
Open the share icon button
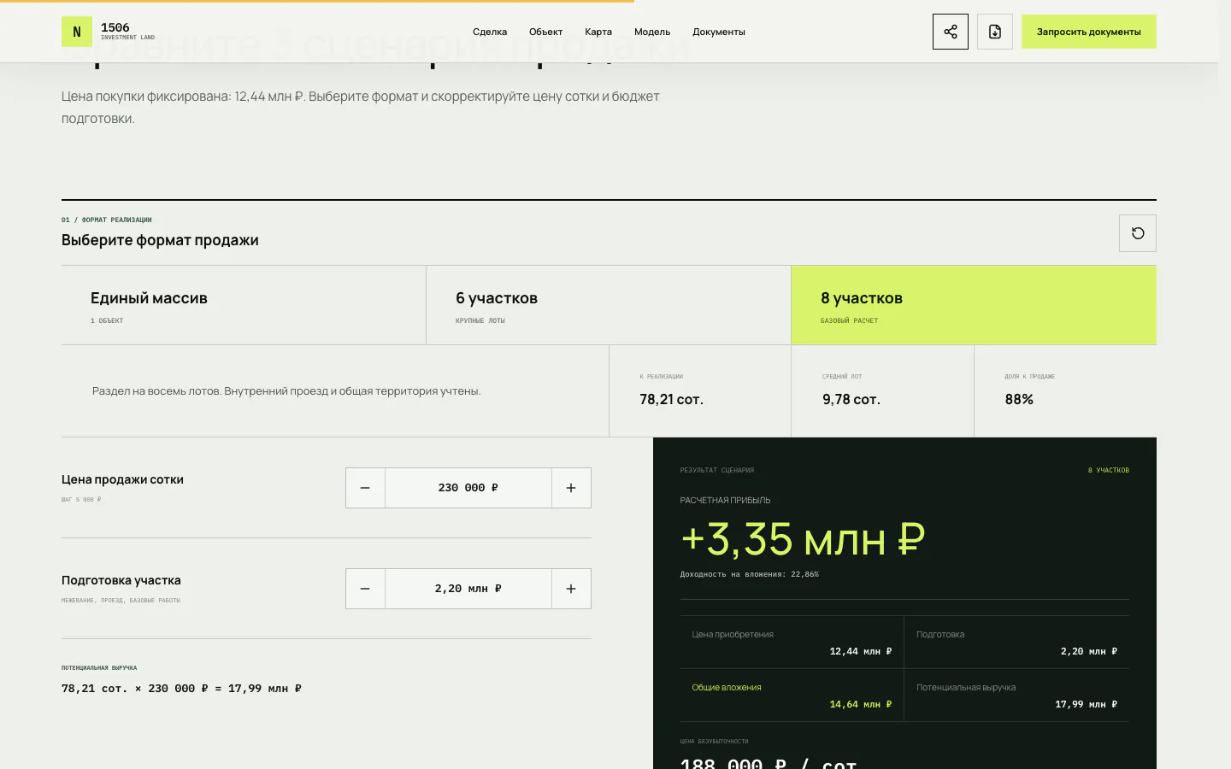pos(951,32)
